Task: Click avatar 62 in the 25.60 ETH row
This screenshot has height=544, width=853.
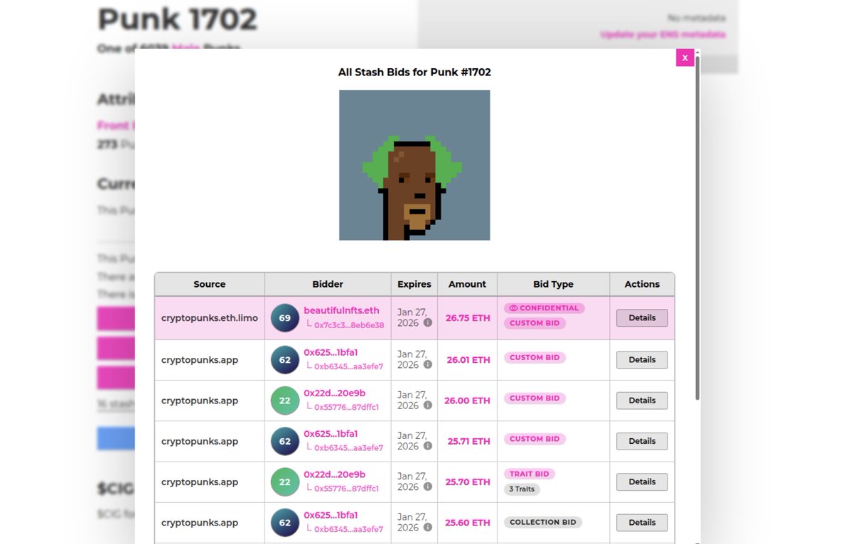Action: [x=285, y=522]
